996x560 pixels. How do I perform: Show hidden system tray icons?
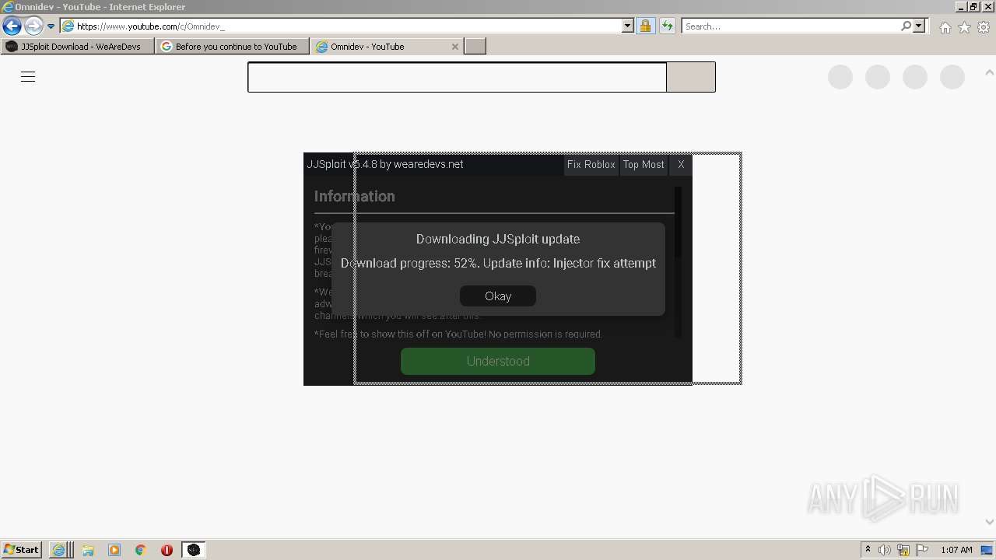pyautogui.click(x=868, y=549)
